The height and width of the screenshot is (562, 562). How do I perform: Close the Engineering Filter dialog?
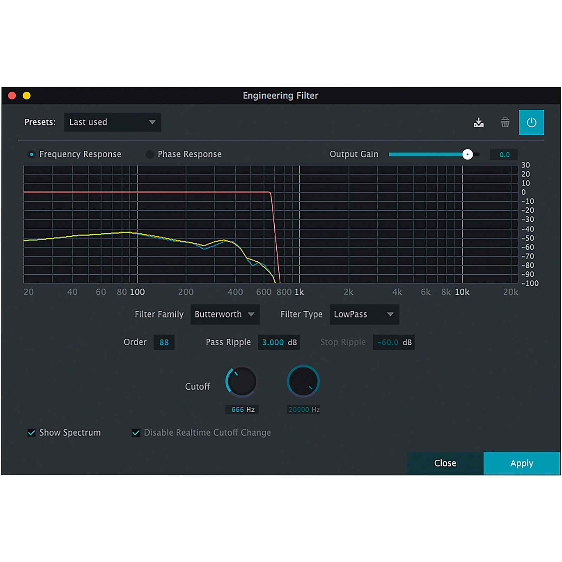point(445,463)
